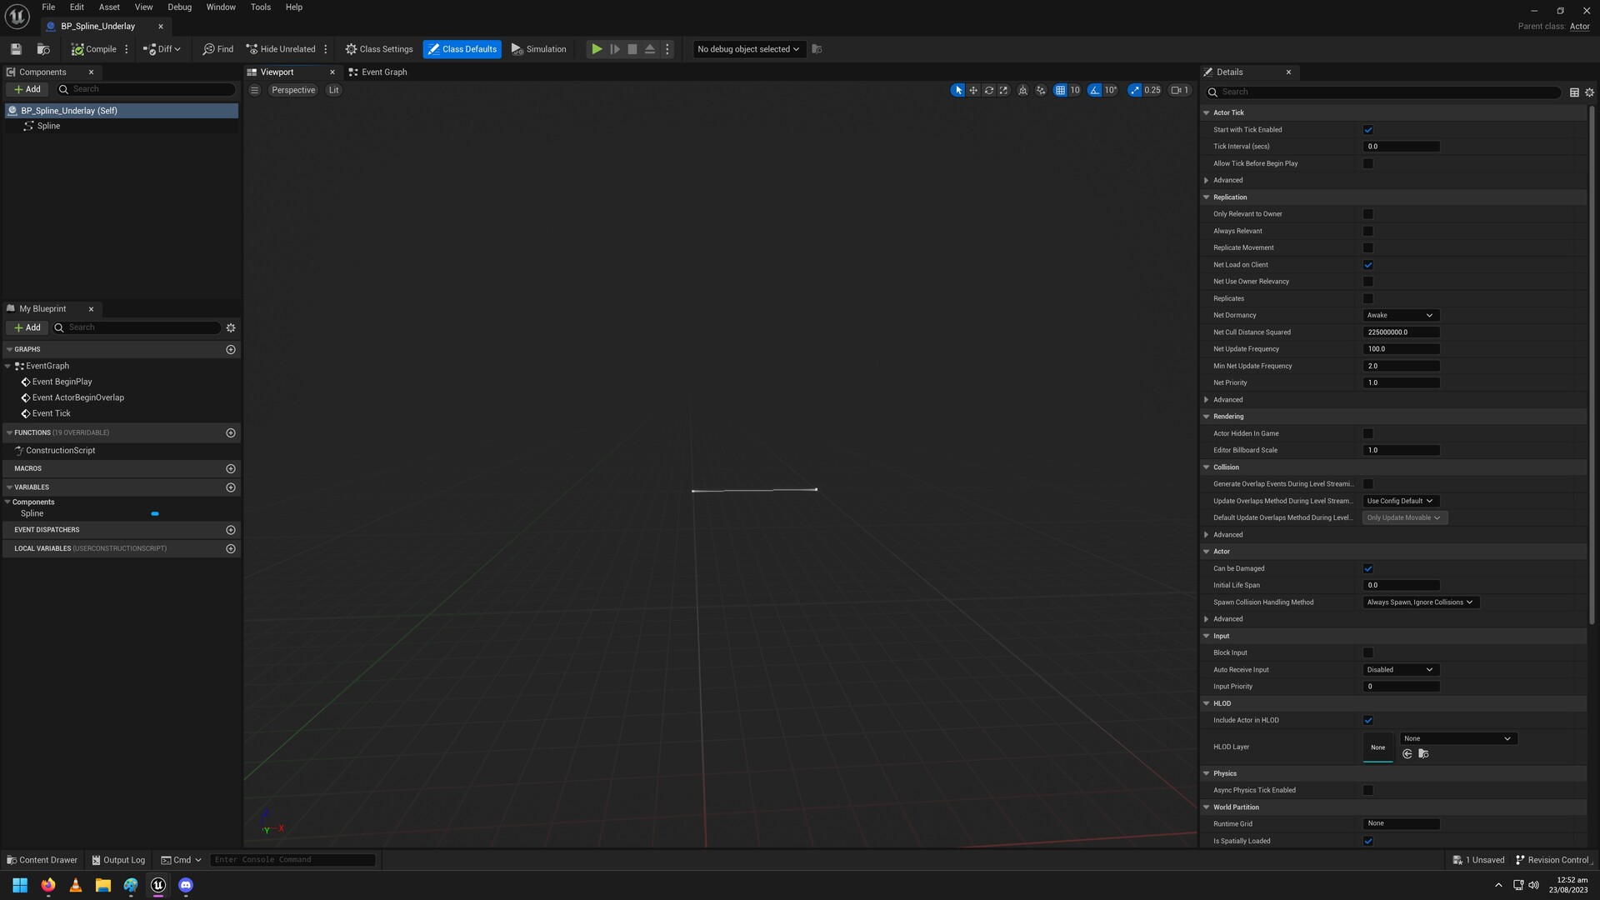Collapse the Replication section
The image size is (1600, 900).
tap(1206, 197)
